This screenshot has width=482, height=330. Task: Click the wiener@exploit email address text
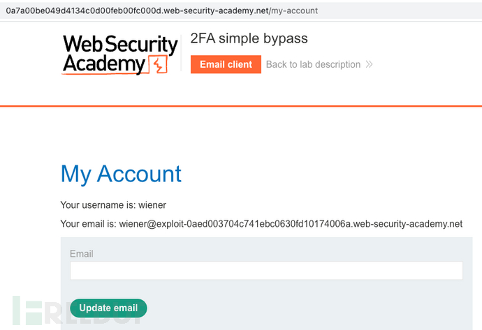(x=291, y=224)
